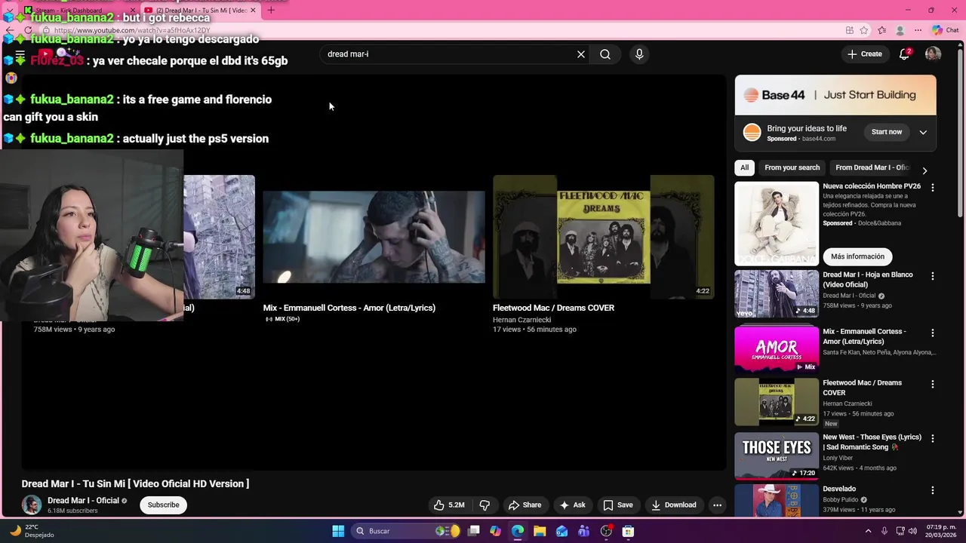Open options menu for 'Hoja en Blanco' video
966x543 pixels.
click(933, 276)
